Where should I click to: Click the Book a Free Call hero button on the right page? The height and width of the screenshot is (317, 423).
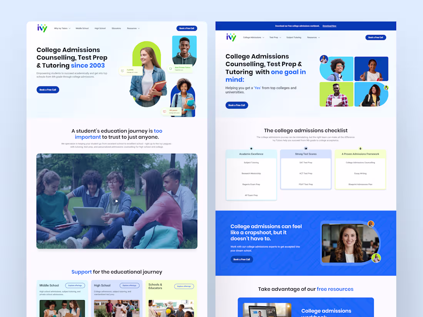[236, 105]
